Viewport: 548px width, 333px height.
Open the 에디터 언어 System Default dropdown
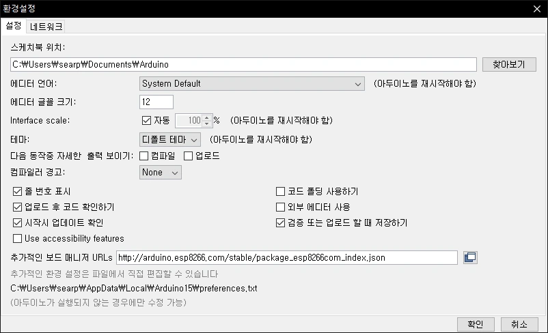tap(251, 84)
